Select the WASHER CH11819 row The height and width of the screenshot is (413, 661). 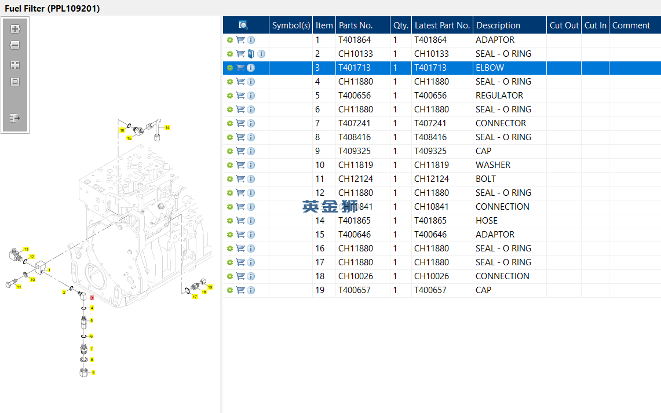[442, 165]
